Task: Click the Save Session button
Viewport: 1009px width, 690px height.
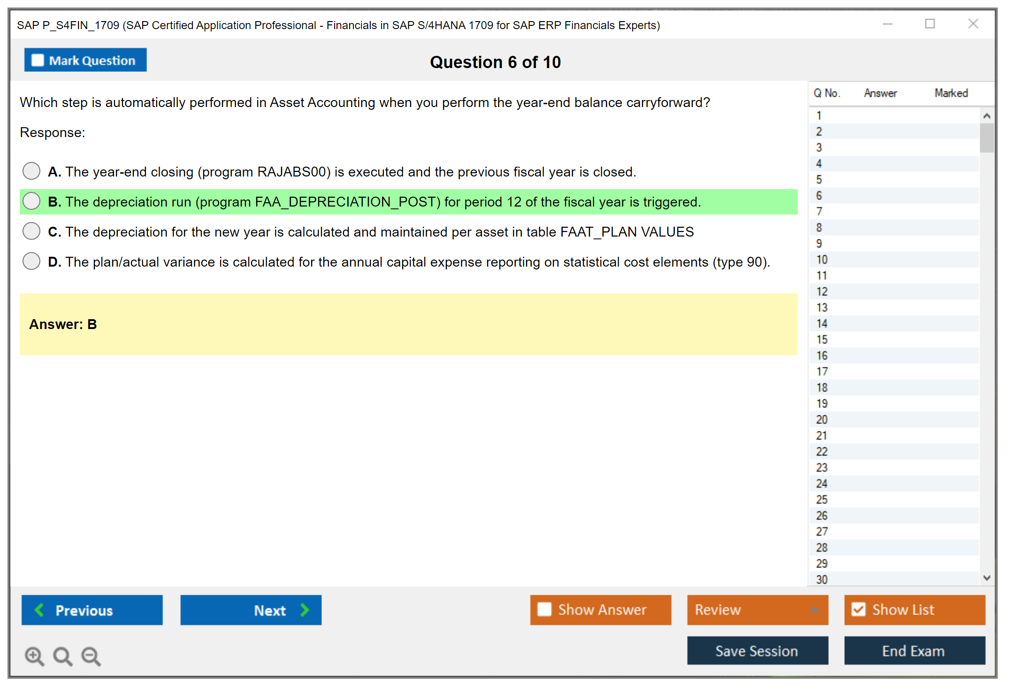Action: pyautogui.click(x=757, y=651)
